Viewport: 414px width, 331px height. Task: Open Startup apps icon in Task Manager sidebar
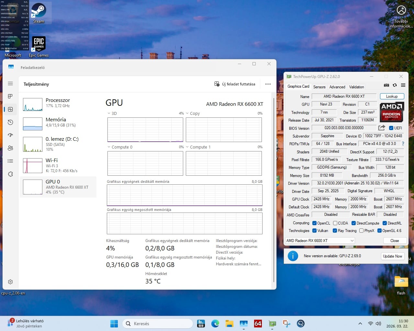point(10,135)
